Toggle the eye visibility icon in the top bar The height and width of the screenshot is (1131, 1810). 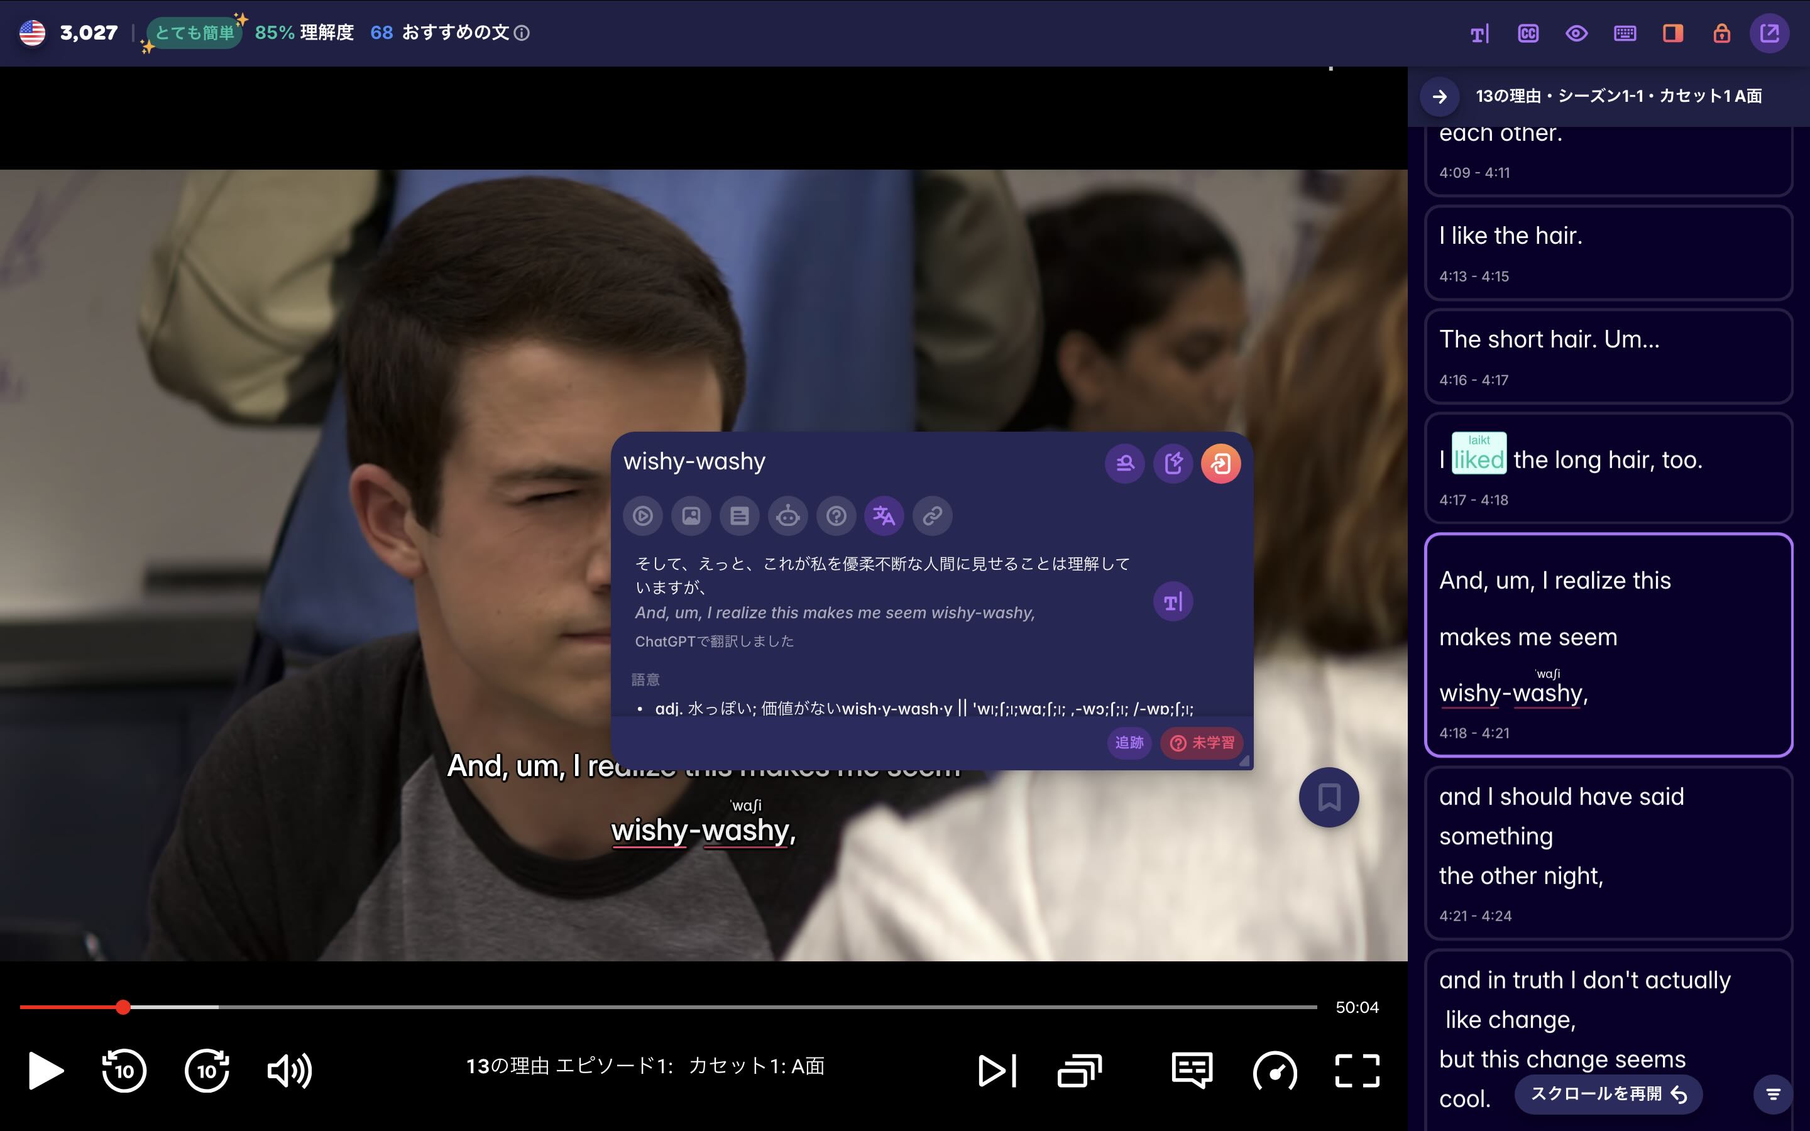pos(1577,33)
